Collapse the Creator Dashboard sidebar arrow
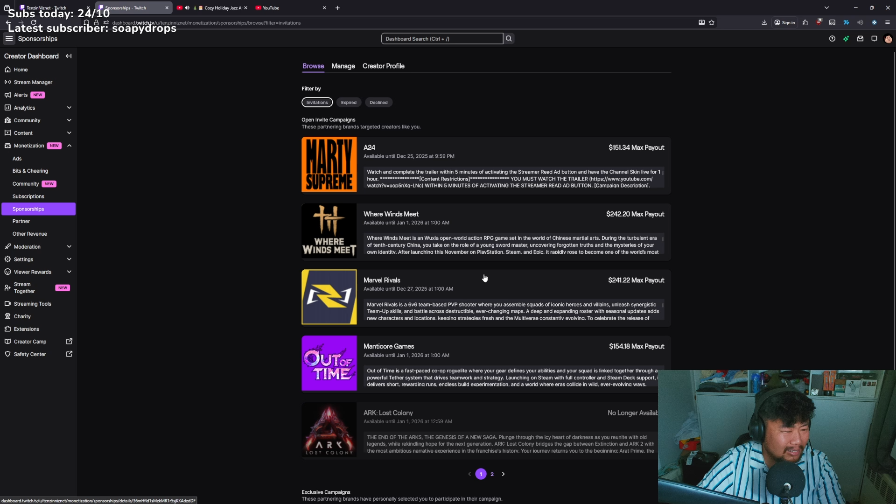The height and width of the screenshot is (504, 896). (x=69, y=56)
